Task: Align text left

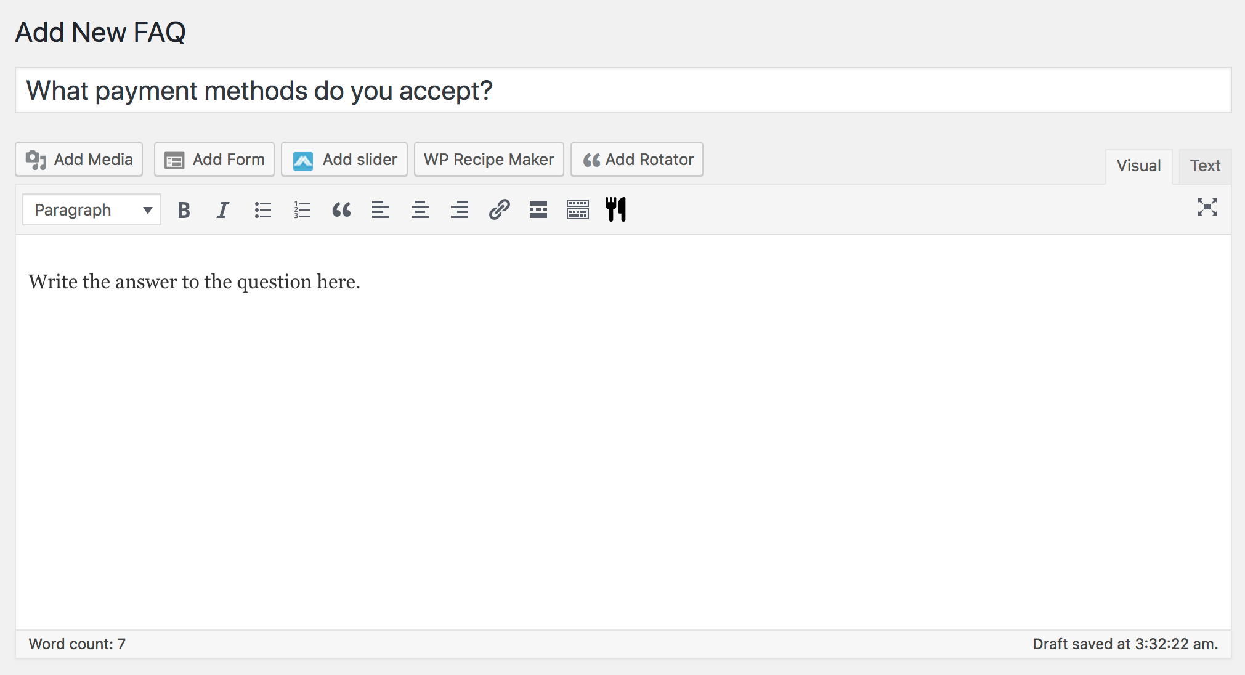Action: coord(381,210)
